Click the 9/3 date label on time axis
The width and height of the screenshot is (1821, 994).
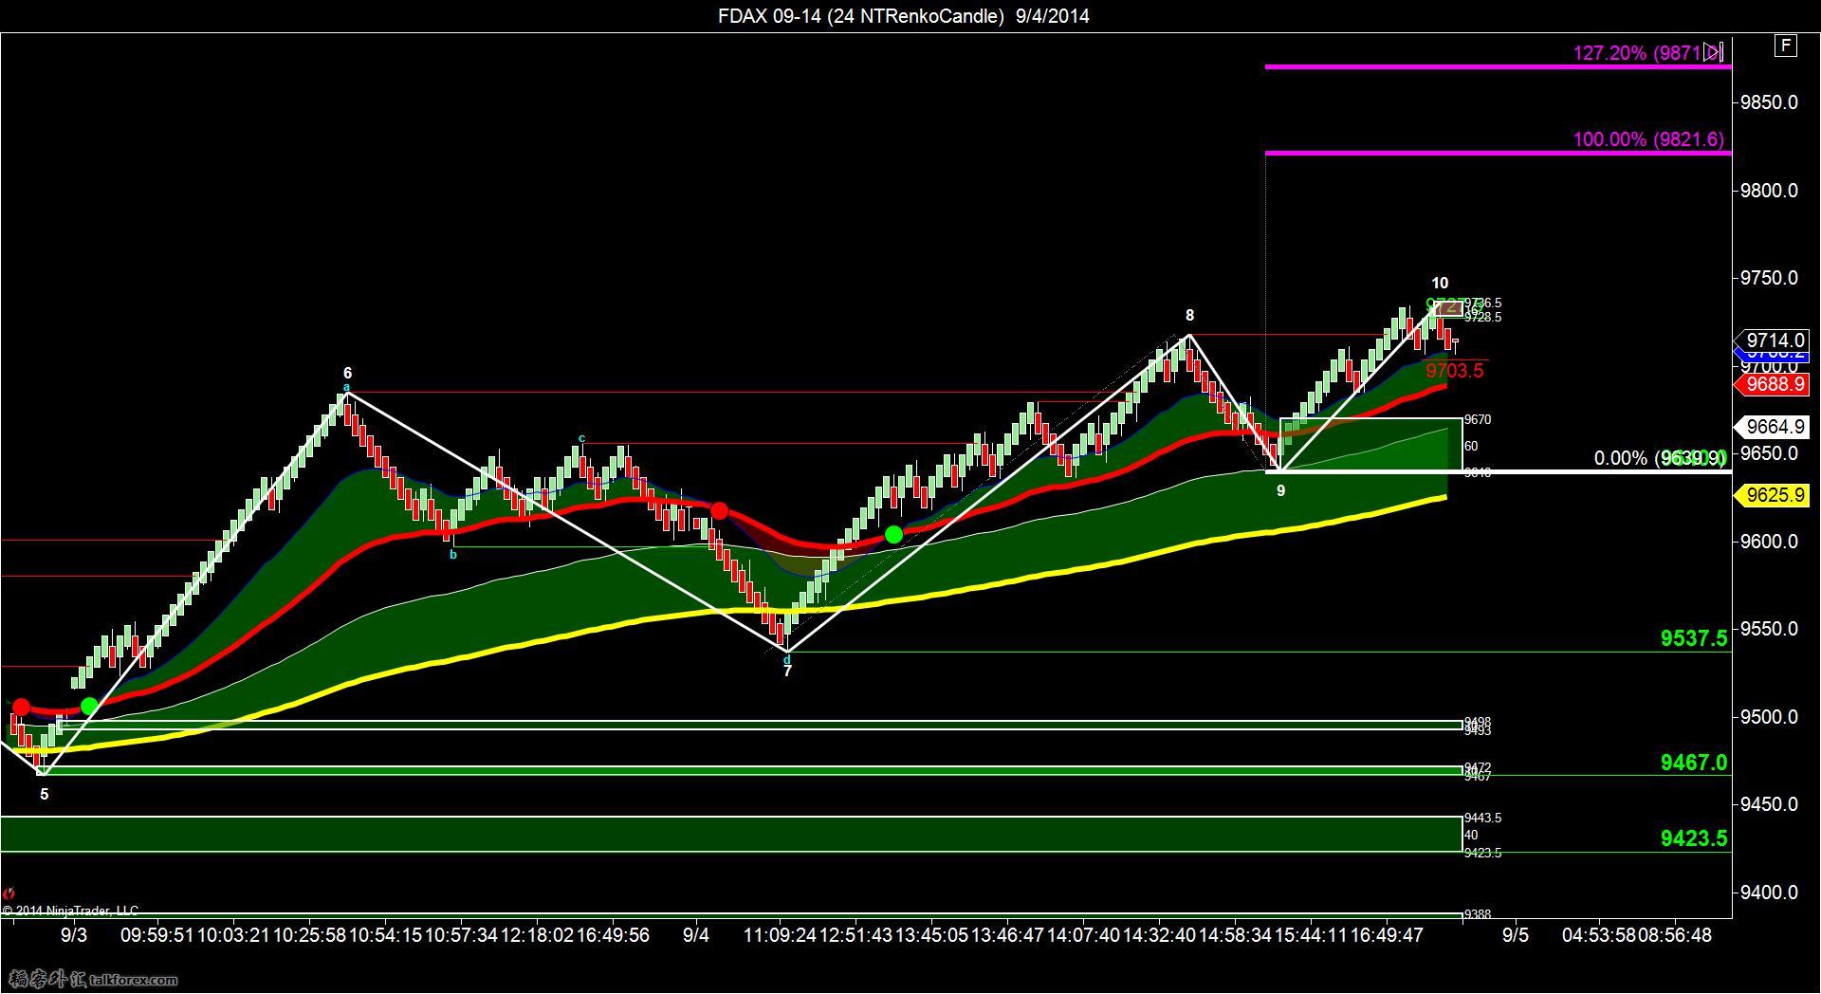pos(74,935)
